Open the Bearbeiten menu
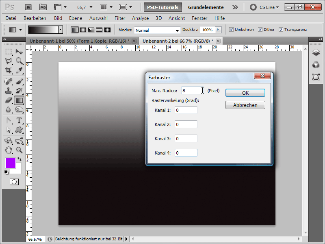 [x=35, y=18]
